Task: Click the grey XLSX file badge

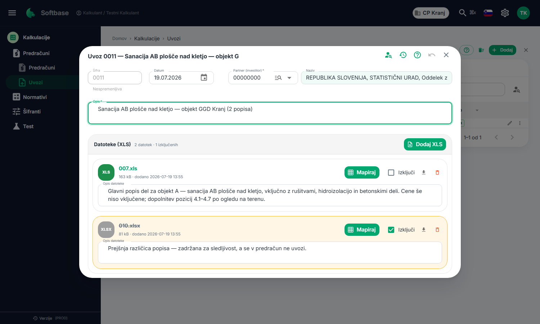Action: (x=106, y=230)
